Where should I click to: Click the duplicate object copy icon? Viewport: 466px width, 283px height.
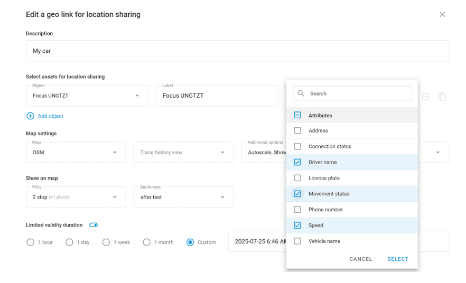point(442,97)
